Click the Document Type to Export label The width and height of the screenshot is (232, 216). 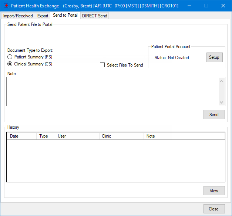point(30,50)
